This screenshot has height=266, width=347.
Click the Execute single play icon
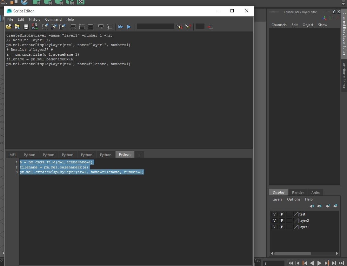click(129, 27)
